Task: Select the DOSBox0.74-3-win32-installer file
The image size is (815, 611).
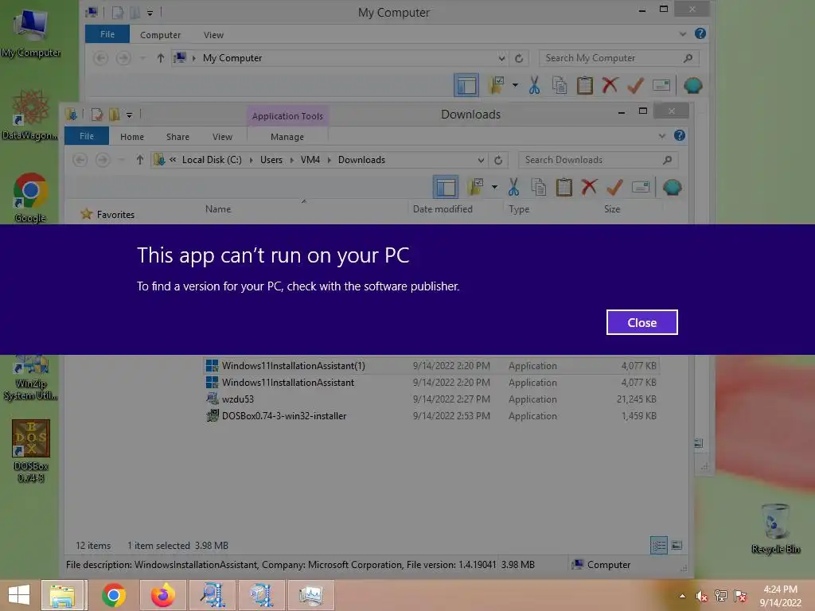Action: point(431,415)
